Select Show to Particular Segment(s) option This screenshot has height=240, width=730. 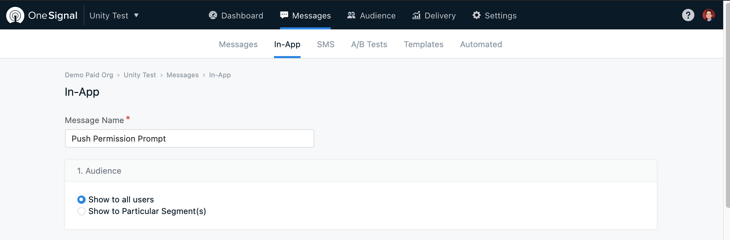point(81,211)
